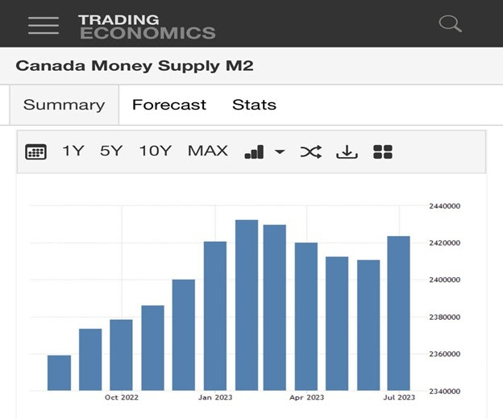
Task: Switch to the Forecast tab
Action: coord(169,105)
